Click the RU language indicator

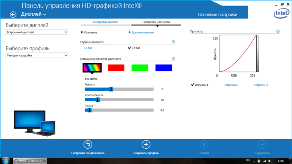point(248,160)
